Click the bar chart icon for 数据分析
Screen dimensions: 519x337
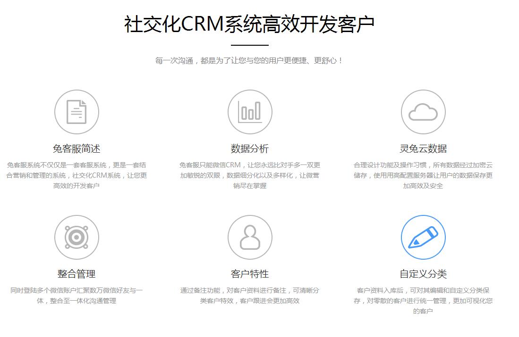[250, 112]
